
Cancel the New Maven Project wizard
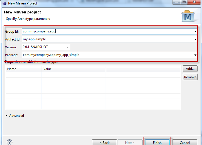coord(185,142)
